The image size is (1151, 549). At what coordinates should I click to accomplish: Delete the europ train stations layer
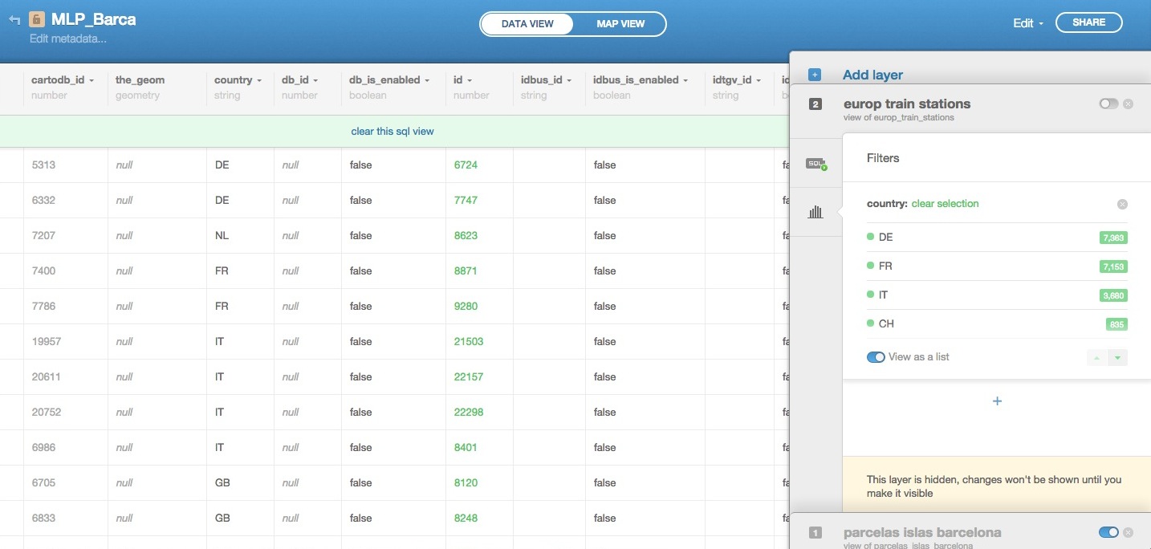(x=1128, y=104)
